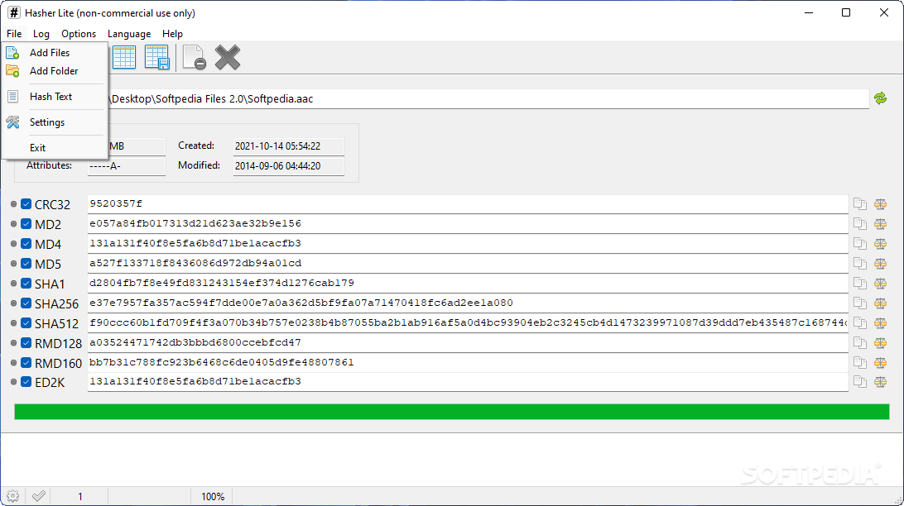Open the Help menu

(x=172, y=34)
